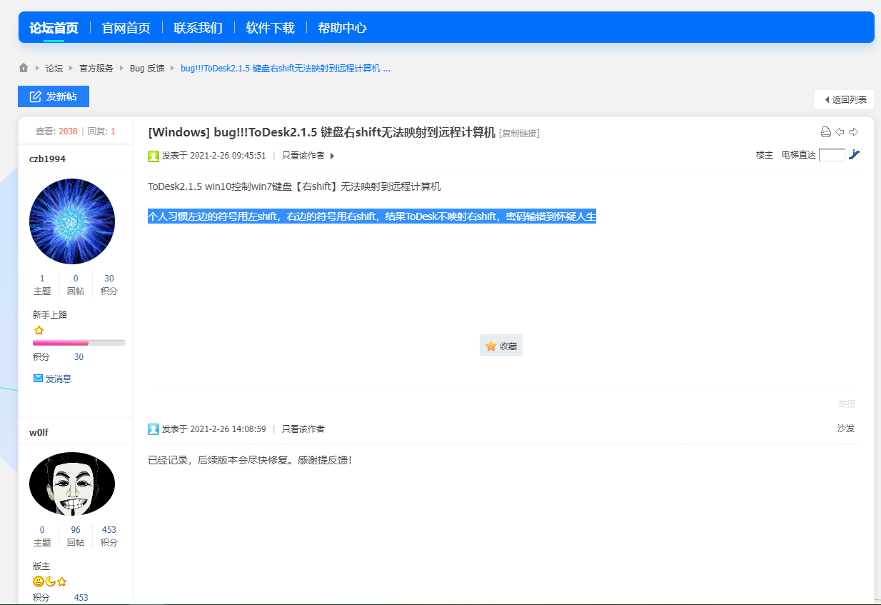Click the 发消息 text link
Image resolution: width=881 pixels, height=605 pixels.
coord(59,379)
